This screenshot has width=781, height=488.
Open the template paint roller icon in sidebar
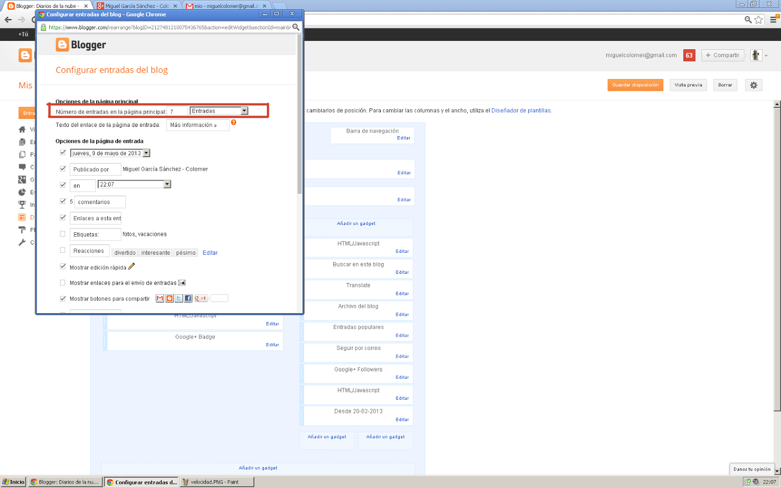pyautogui.click(x=22, y=230)
